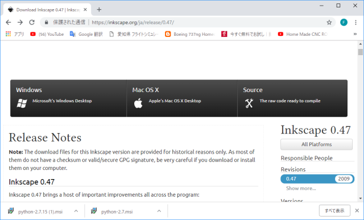Select the Download Inkscape 0.47 tab
The height and width of the screenshot is (220, 364).
click(47, 10)
